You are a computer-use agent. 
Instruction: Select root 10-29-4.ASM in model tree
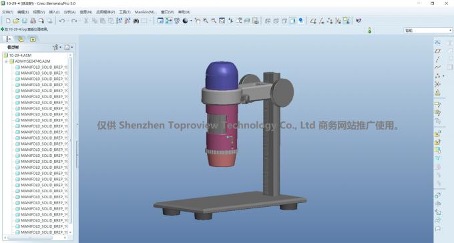tap(20, 55)
